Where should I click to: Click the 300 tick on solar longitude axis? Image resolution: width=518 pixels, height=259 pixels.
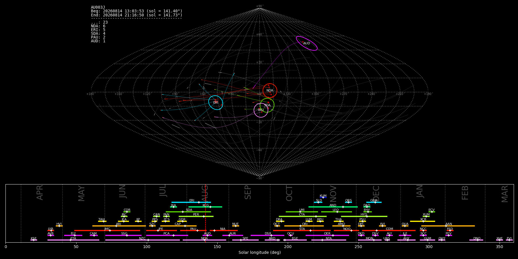coord(429,247)
